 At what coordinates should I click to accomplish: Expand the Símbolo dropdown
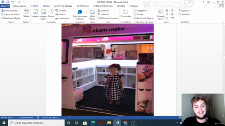coord(184,14)
